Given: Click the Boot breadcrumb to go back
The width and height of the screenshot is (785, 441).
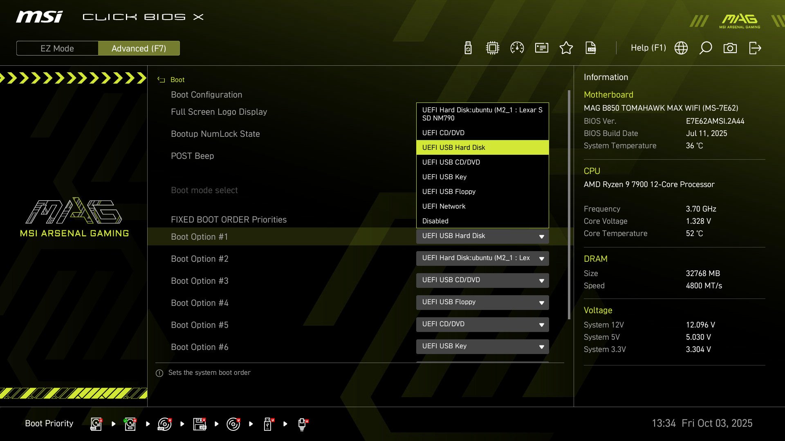Looking at the screenshot, I should tap(177, 80).
